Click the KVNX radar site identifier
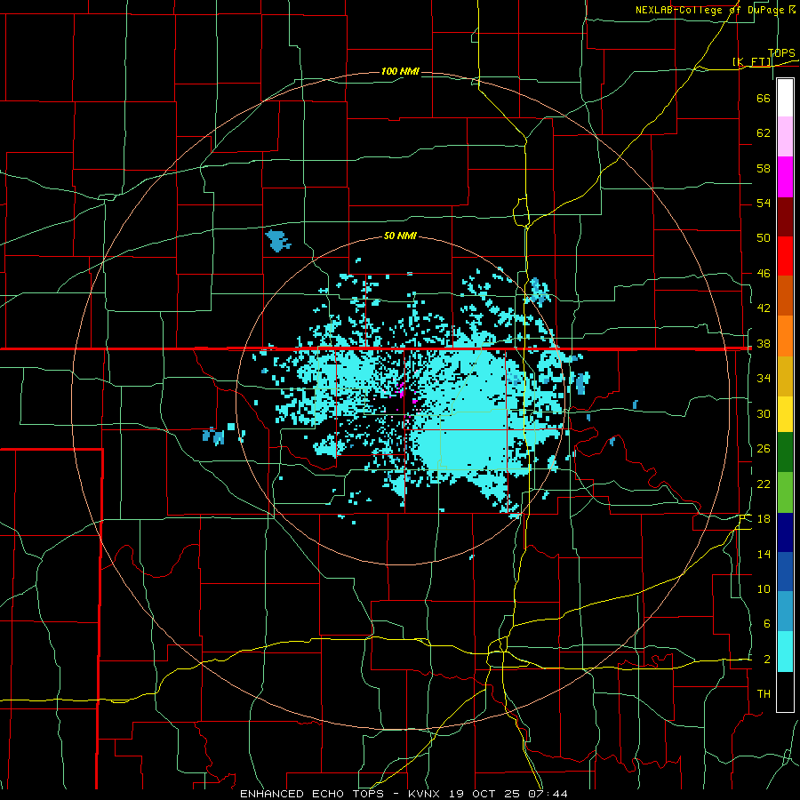The height and width of the screenshot is (800, 800). tap(426, 794)
